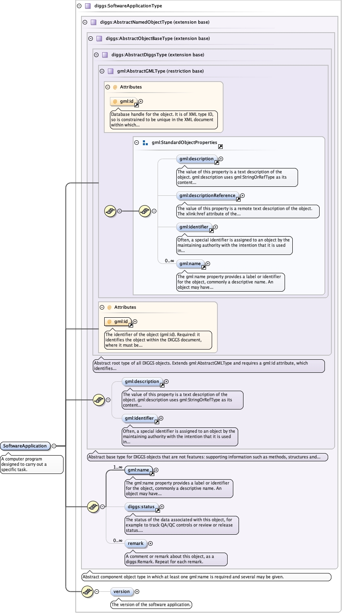The image size is (342, 613).
Task: Select the version element box
Action: click(122, 591)
